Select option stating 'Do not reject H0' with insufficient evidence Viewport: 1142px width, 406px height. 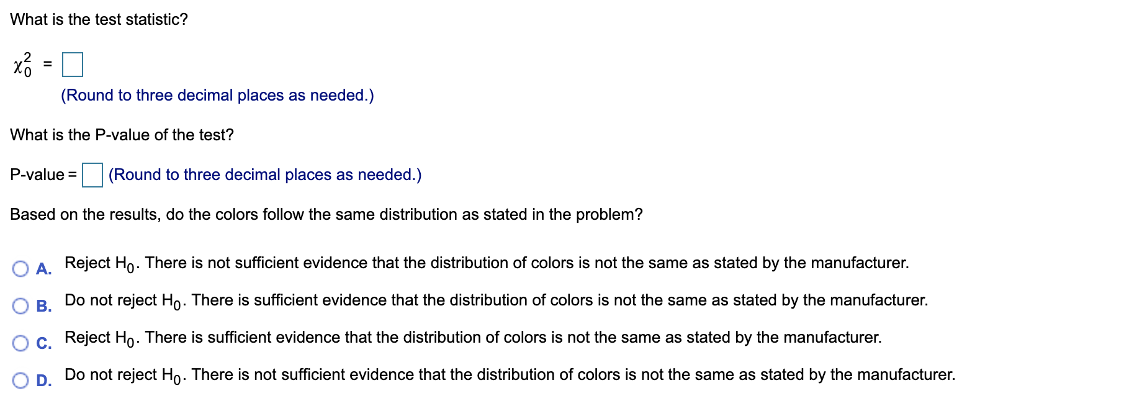click(511, 374)
